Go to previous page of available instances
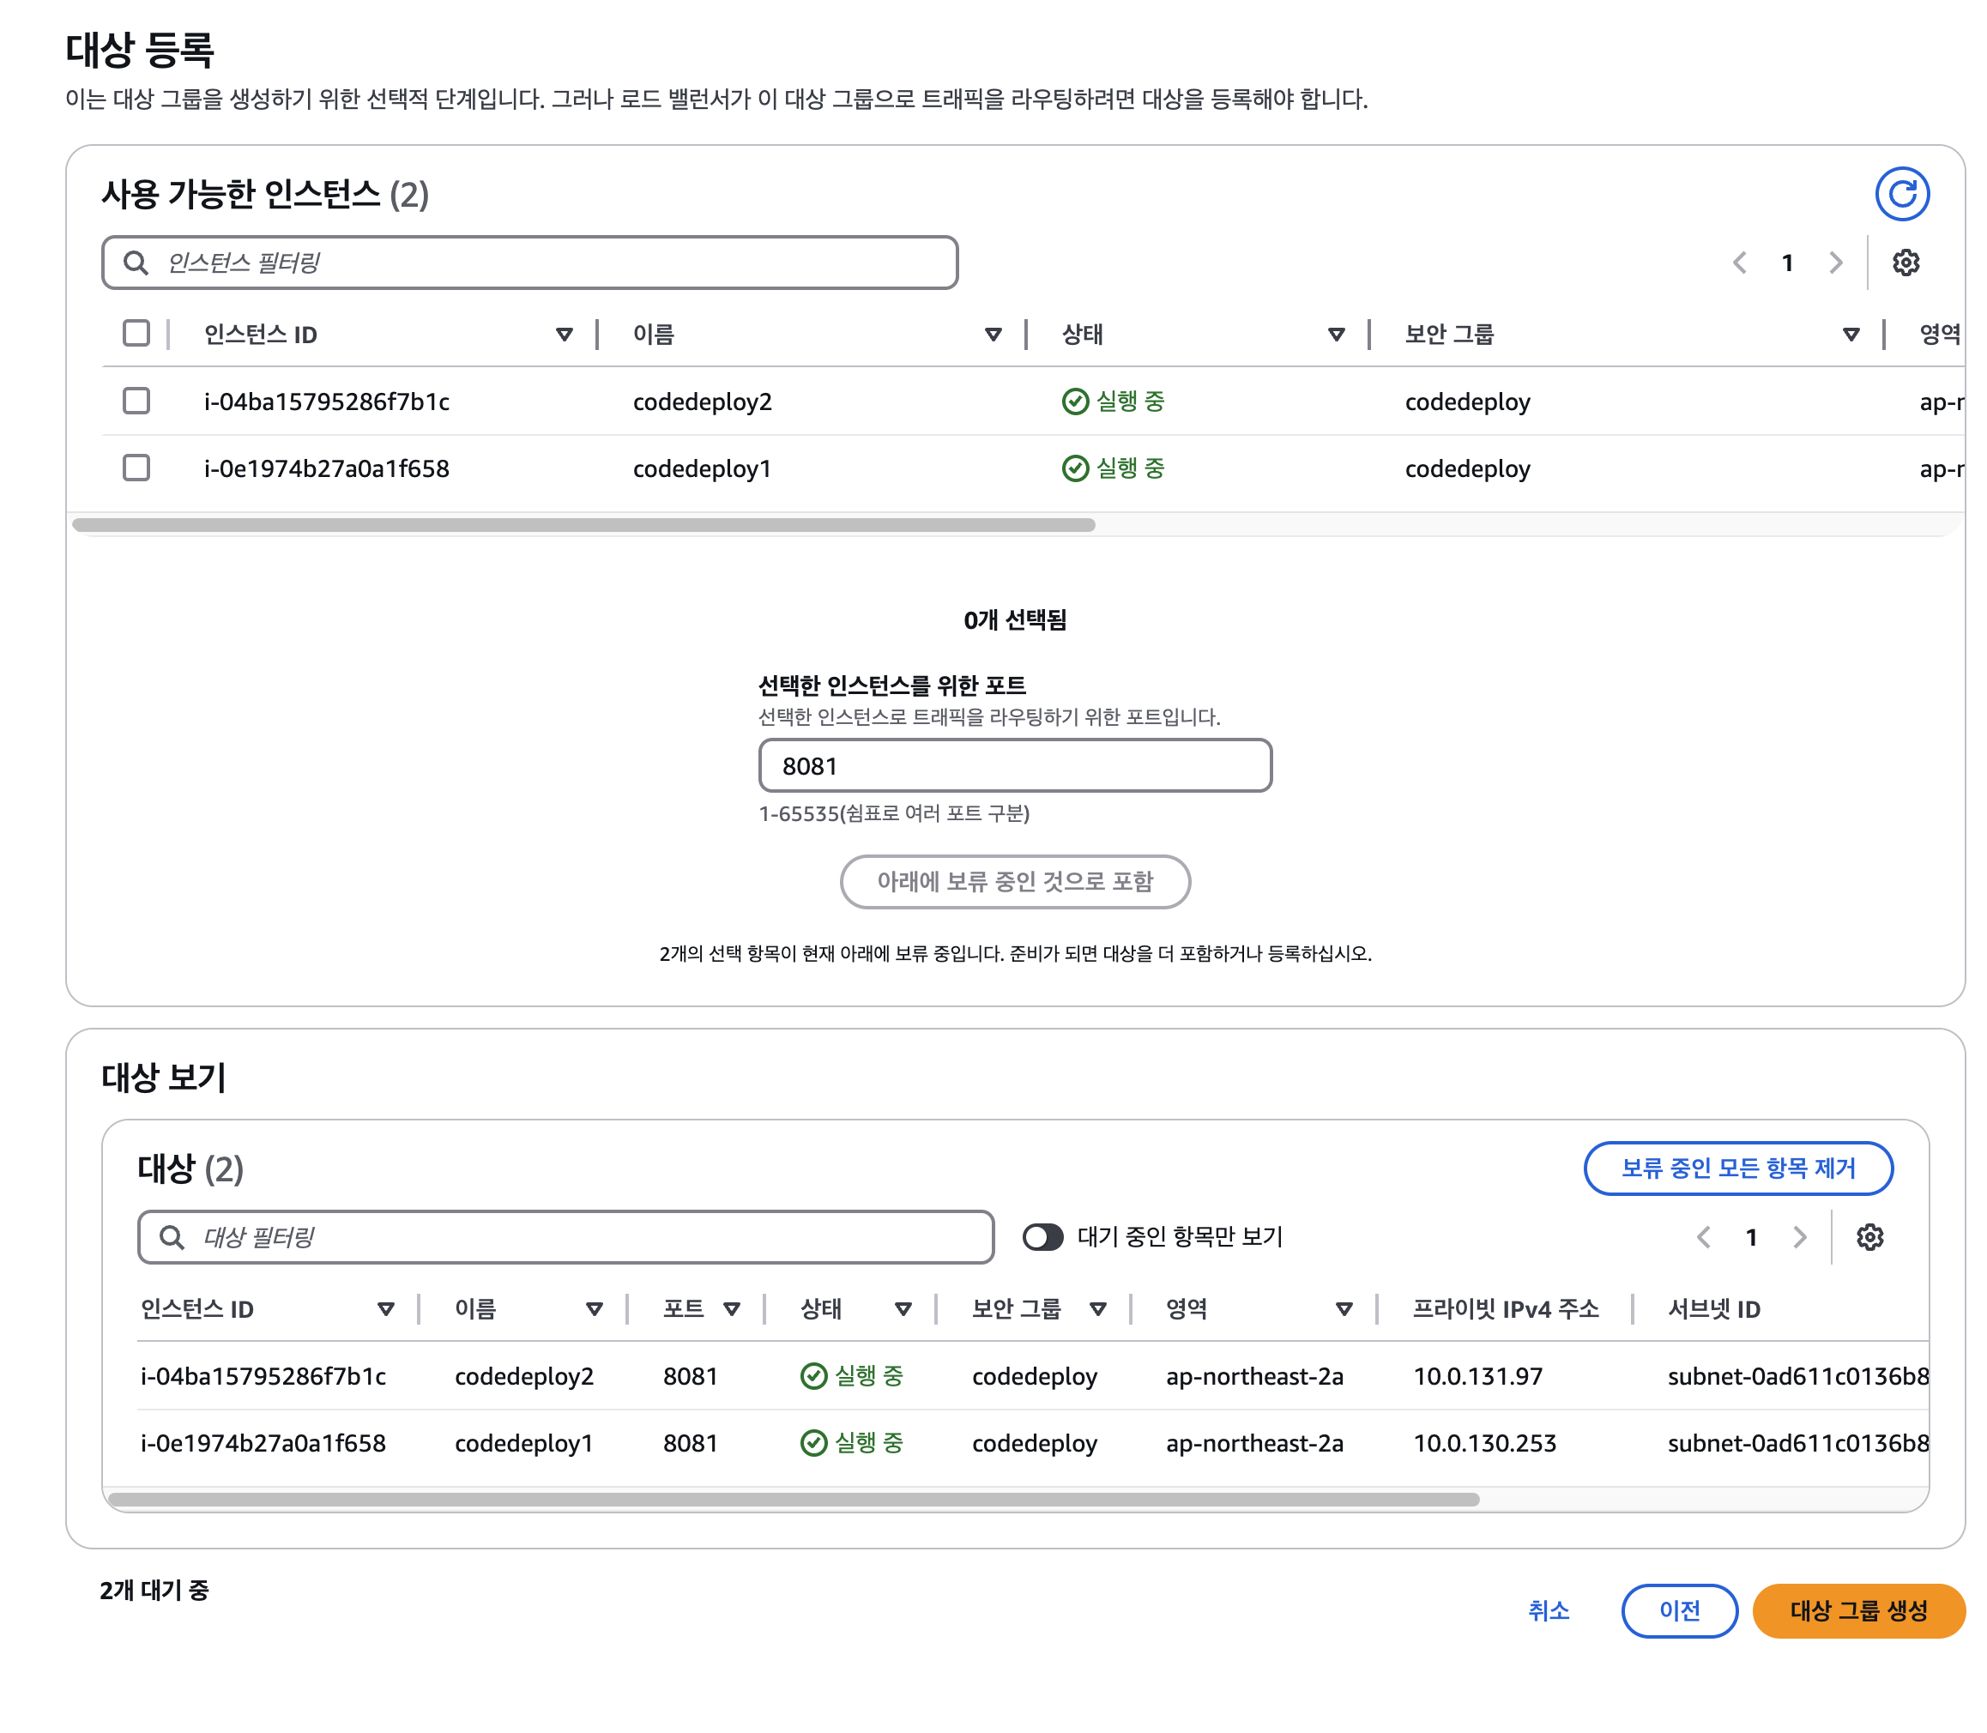The image size is (1987, 1733). point(1739,263)
